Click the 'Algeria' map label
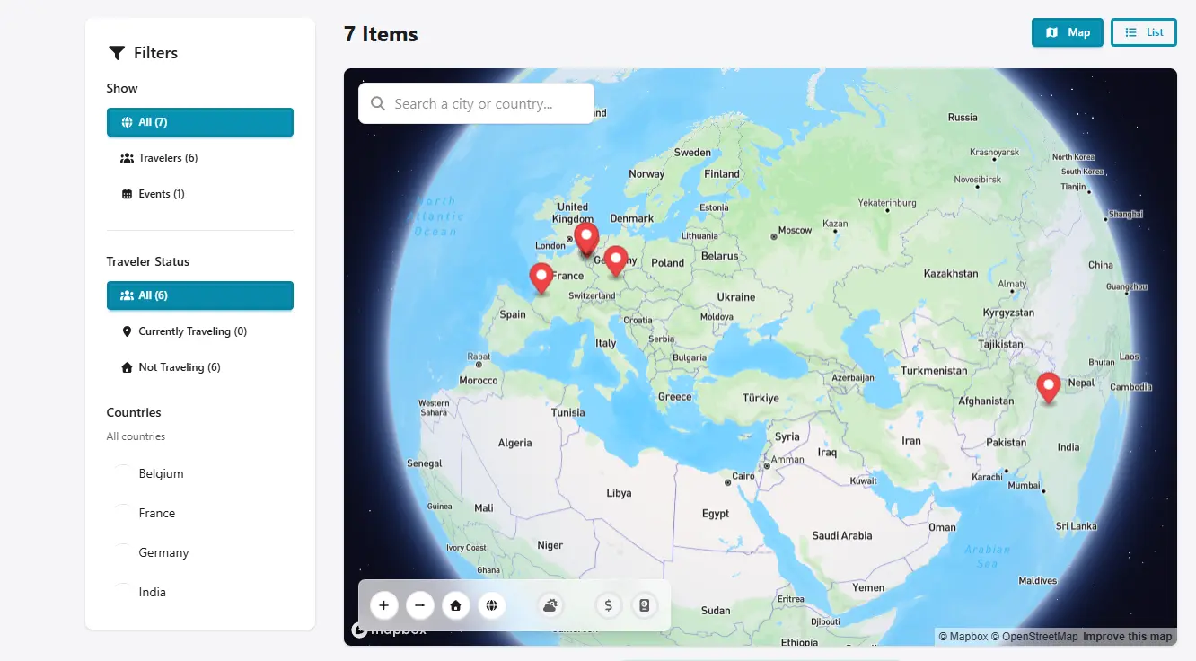This screenshot has width=1196, height=661. (x=514, y=443)
